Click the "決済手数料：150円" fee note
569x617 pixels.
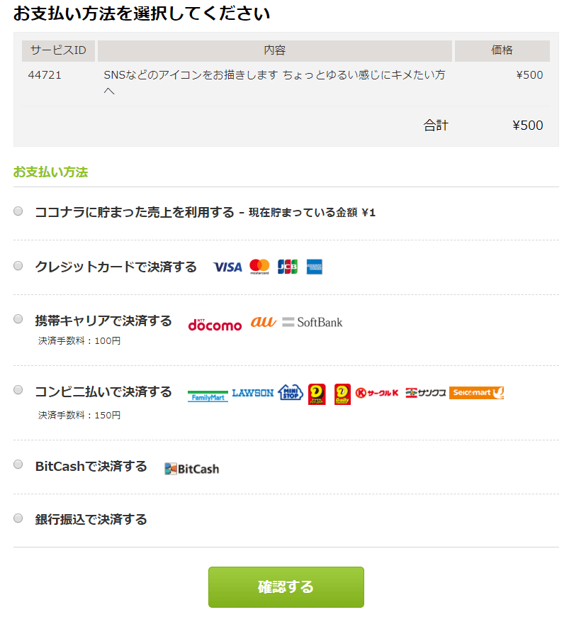[x=79, y=415]
